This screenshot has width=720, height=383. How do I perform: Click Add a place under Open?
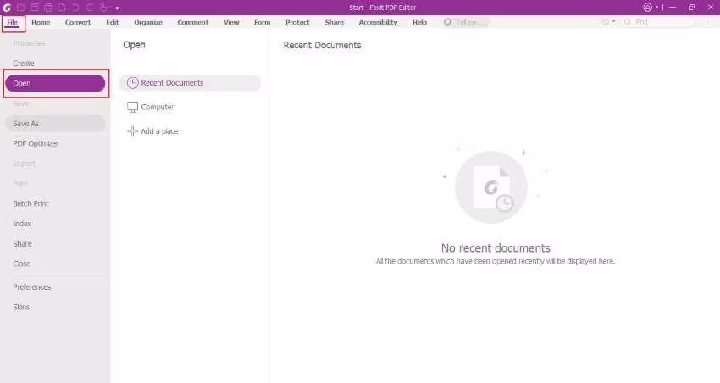(x=159, y=131)
